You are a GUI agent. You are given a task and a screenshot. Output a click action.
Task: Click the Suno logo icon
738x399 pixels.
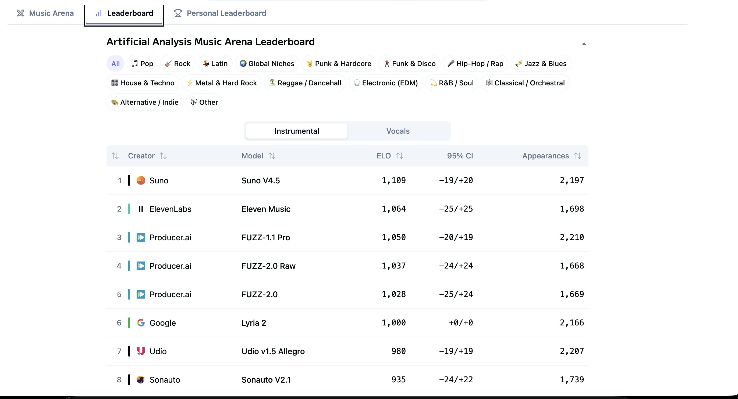(x=141, y=180)
